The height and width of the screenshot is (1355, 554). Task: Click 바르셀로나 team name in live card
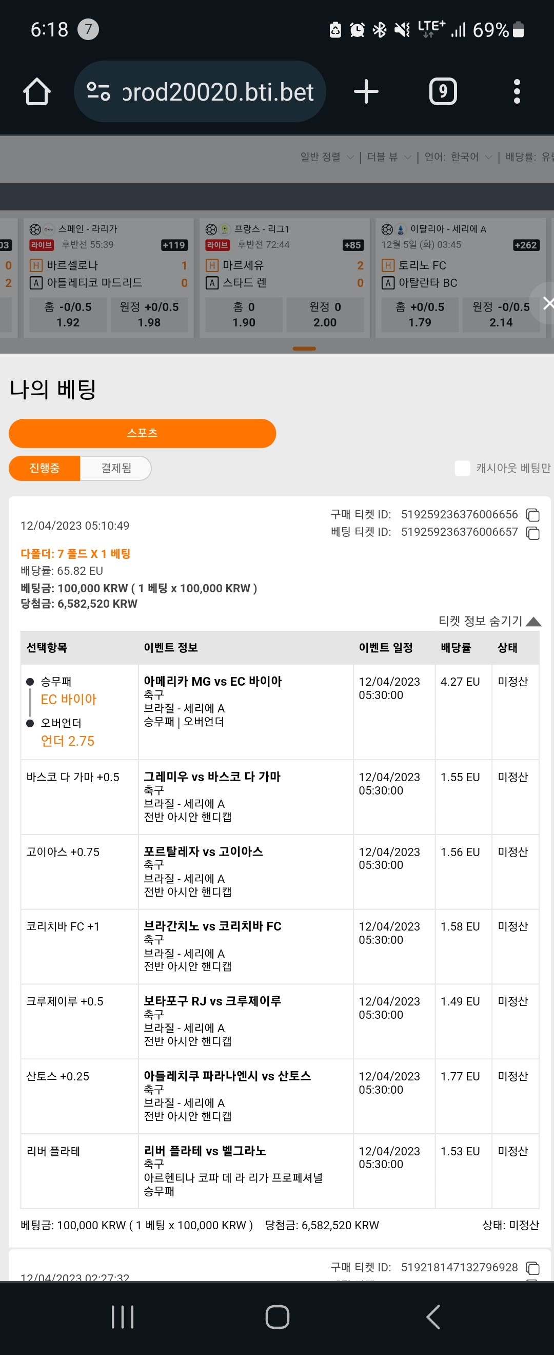tap(72, 266)
